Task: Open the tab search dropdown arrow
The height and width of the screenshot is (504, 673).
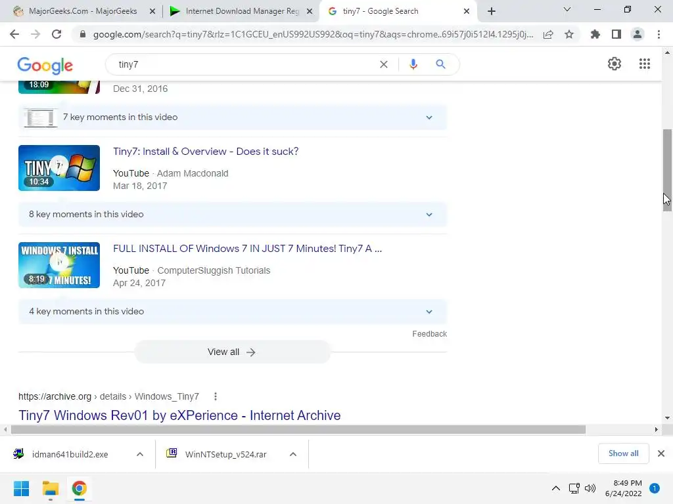Action: click(567, 9)
